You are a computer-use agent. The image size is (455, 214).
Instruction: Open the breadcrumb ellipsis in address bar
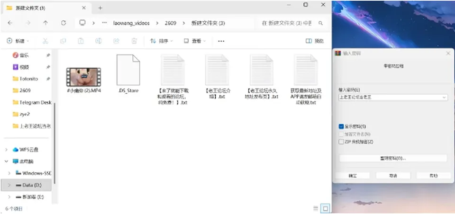point(104,23)
